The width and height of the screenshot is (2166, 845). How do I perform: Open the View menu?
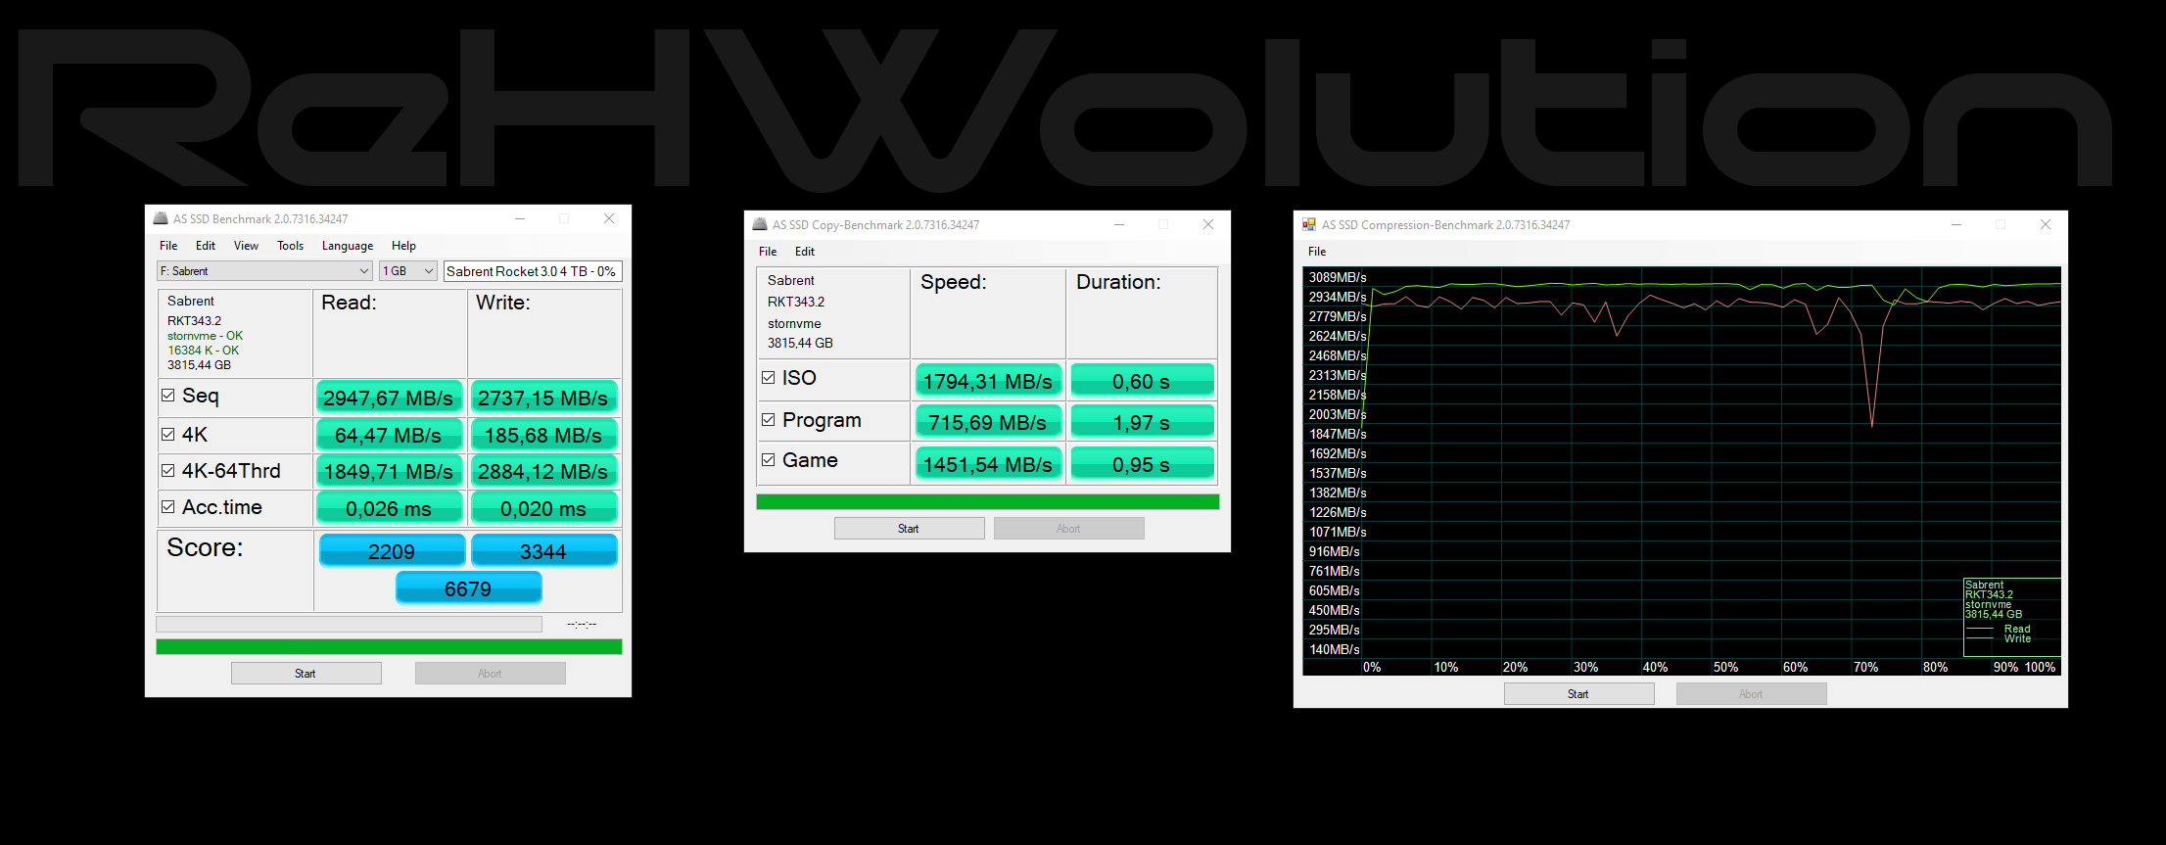click(247, 246)
